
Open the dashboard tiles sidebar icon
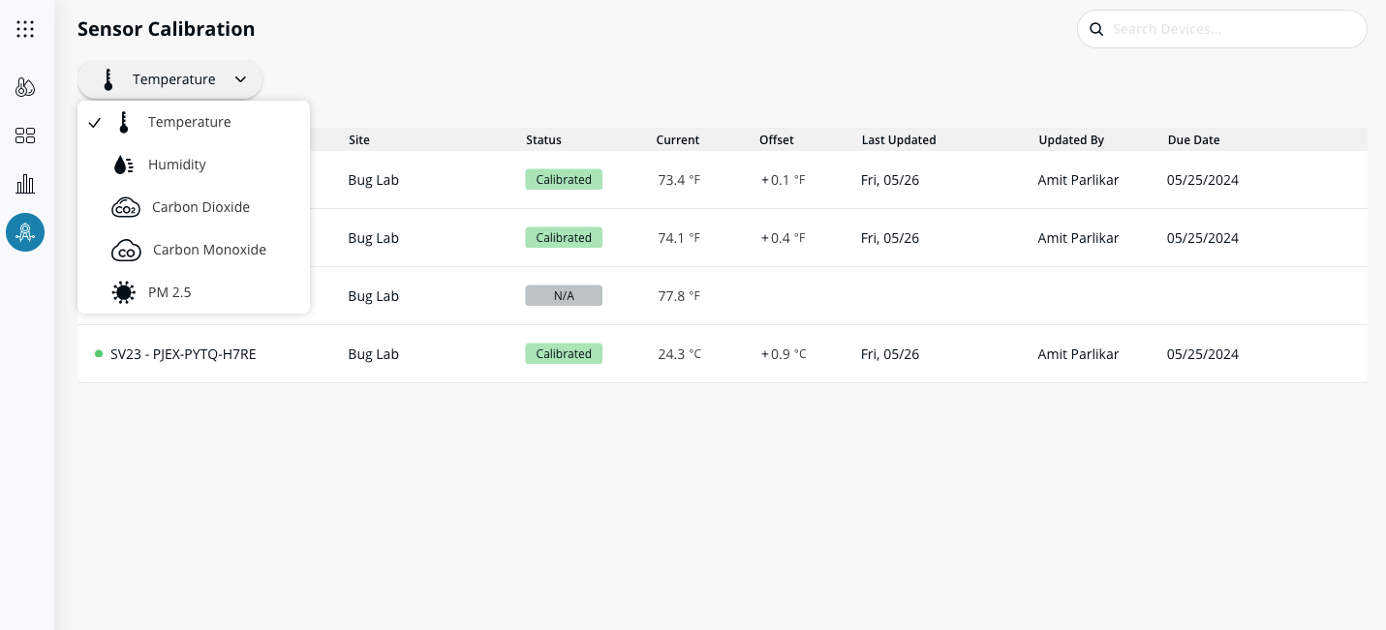pyautogui.click(x=25, y=135)
